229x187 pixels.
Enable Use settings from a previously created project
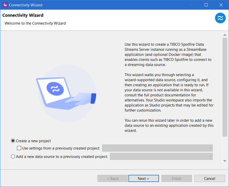click(x=20, y=148)
